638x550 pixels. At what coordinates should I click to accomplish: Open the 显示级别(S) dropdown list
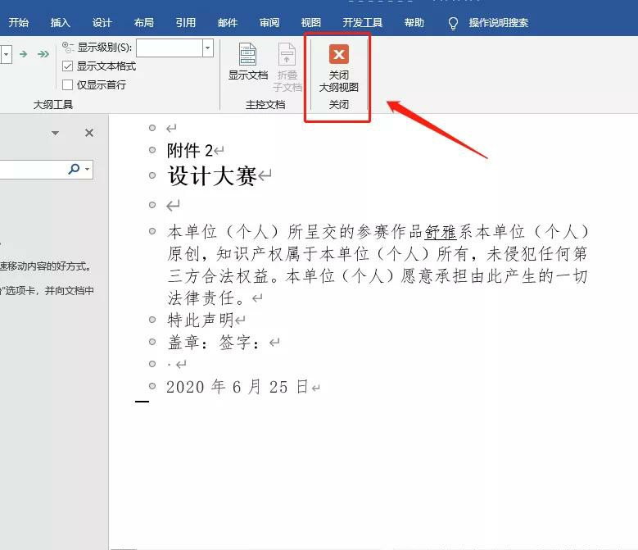click(208, 48)
